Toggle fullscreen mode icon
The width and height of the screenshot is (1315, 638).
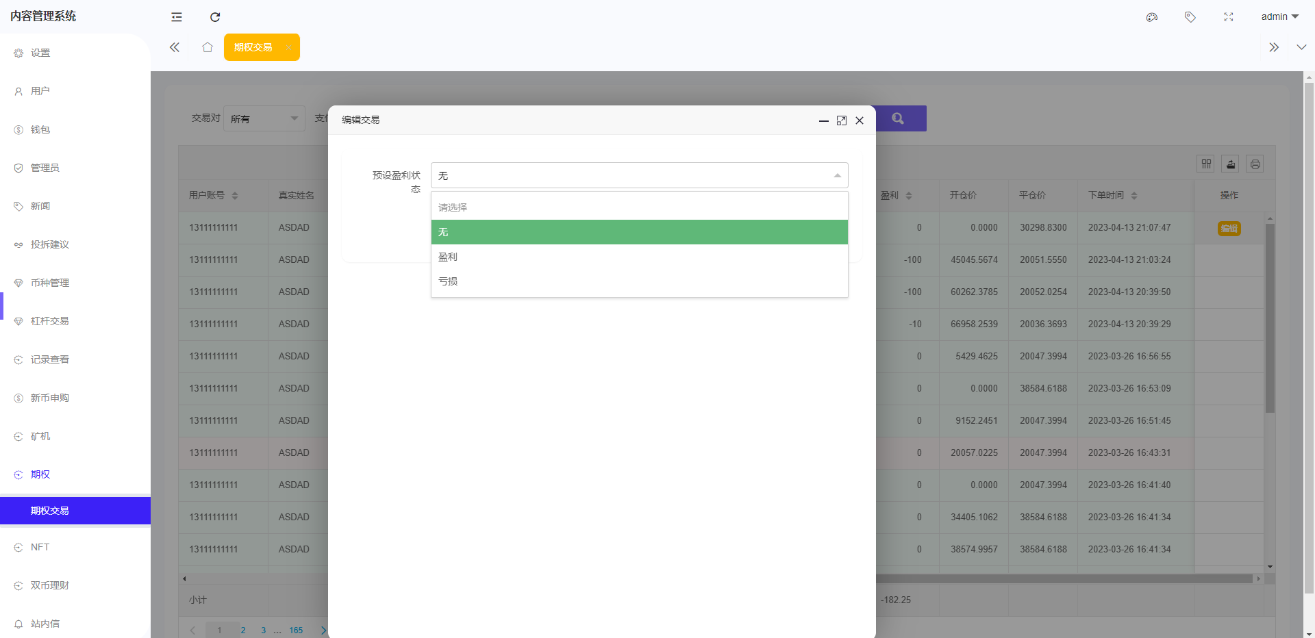[1229, 17]
